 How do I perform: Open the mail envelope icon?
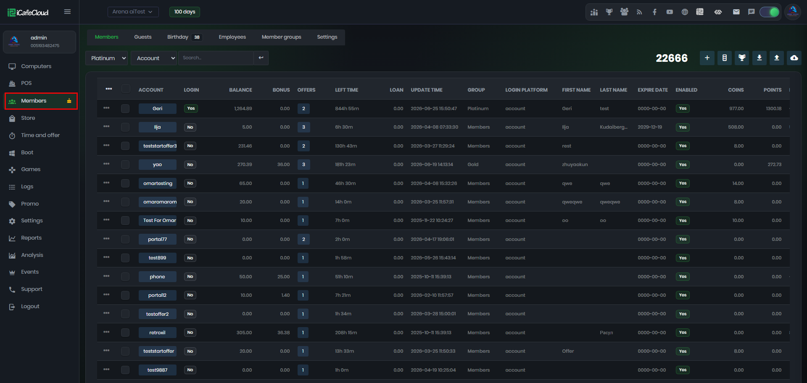tap(736, 12)
